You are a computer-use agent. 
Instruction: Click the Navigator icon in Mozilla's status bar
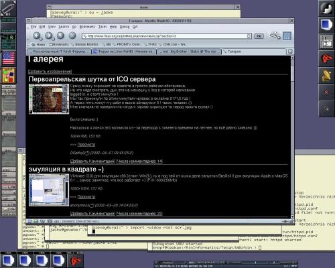coord(29,221)
